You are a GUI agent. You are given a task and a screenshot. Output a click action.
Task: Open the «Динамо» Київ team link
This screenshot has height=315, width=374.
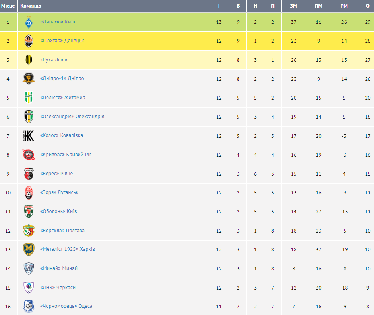click(57, 22)
